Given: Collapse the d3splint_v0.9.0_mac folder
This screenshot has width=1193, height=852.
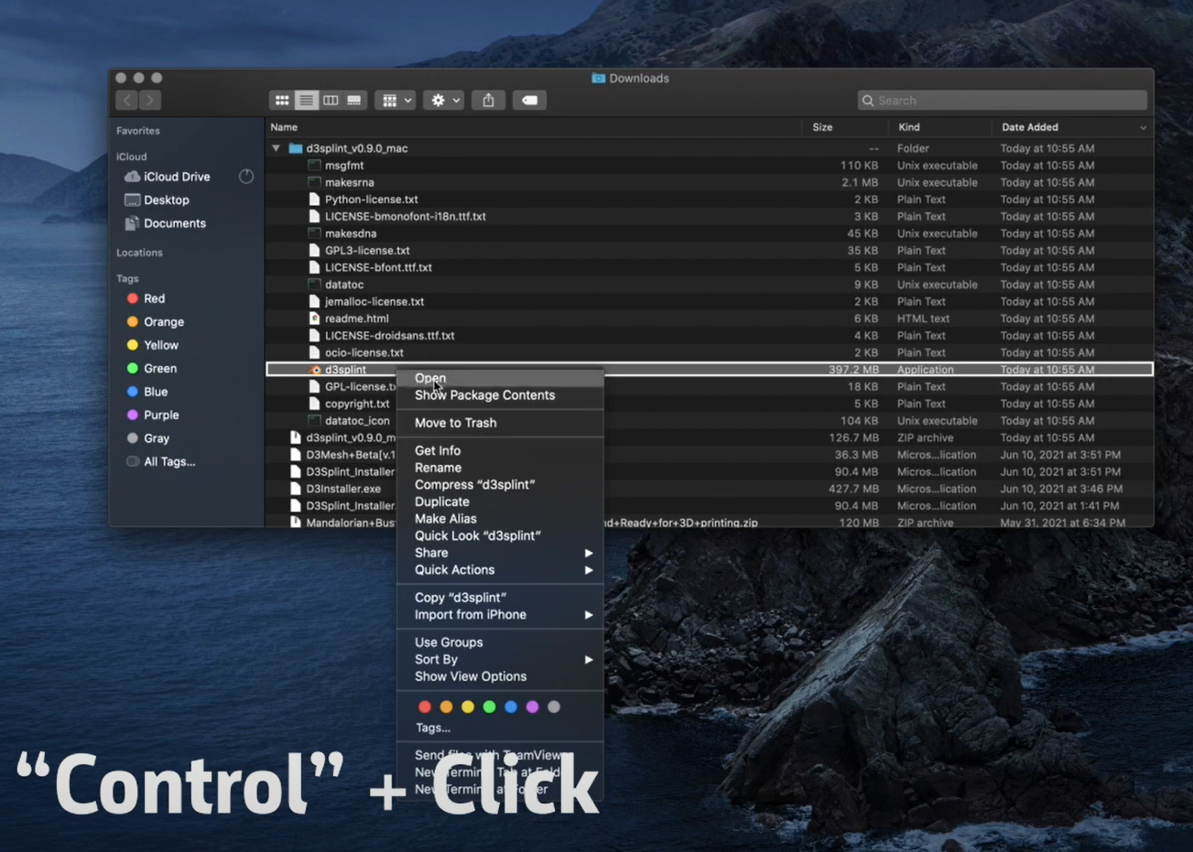Looking at the screenshot, I should [276, 148].
